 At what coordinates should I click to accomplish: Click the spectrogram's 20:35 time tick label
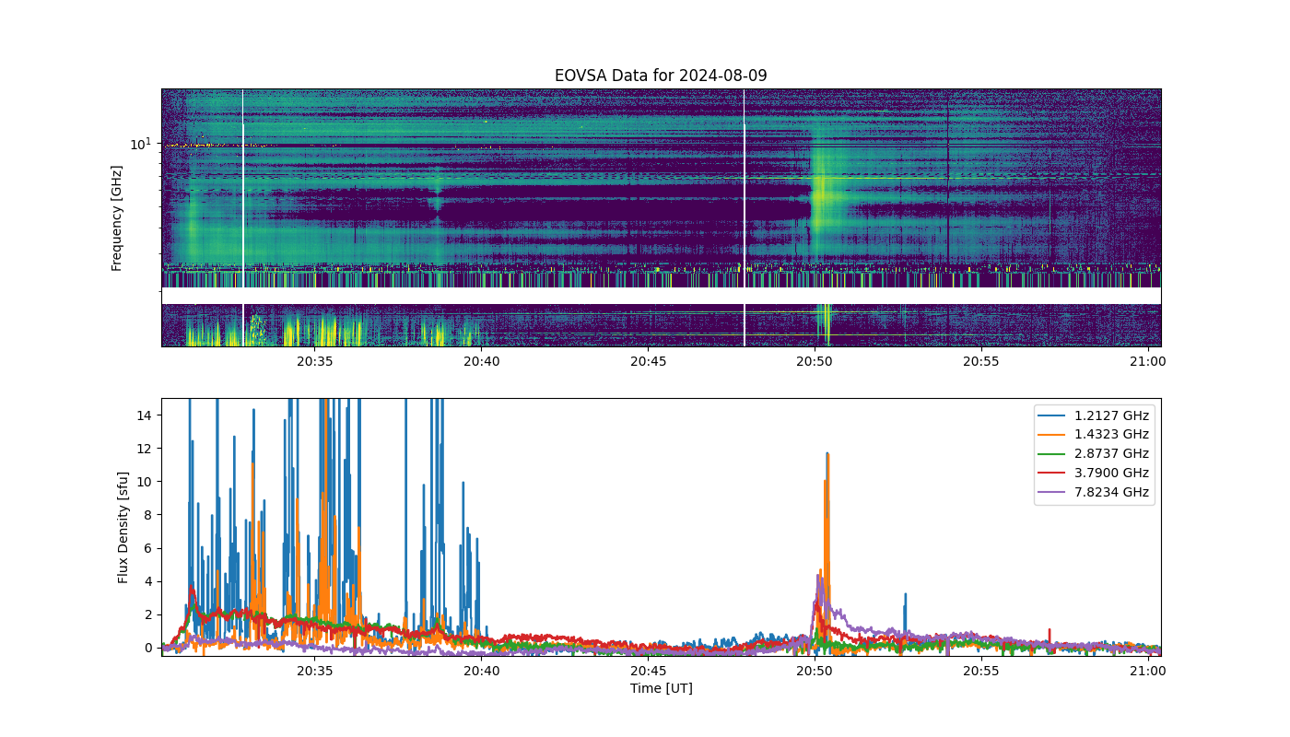[314, 361]
